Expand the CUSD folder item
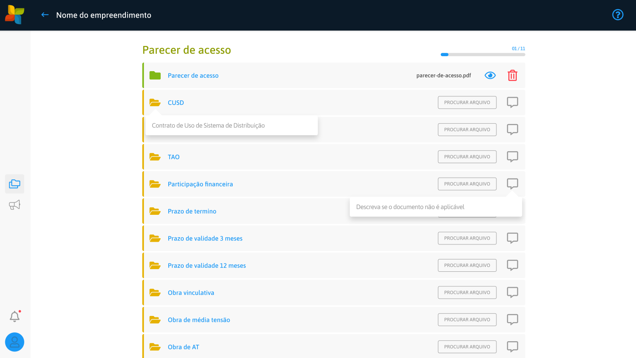 point(155,103)
